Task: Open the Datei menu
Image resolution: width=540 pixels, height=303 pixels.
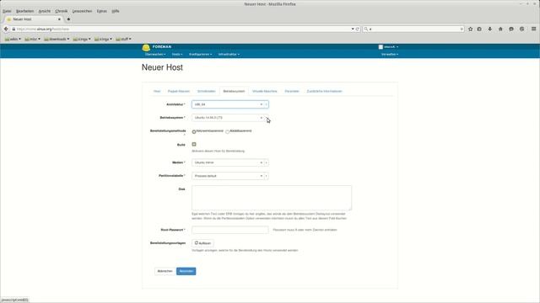Action: (x=7, y=11)
